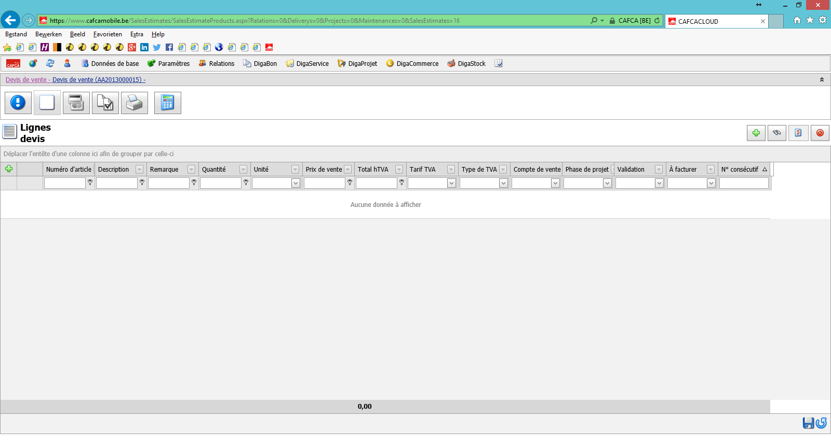The height and width of the screenshot is (446, 831).
Task: Click the CAFCA logo in the application menu
Action: coord(13,63)
